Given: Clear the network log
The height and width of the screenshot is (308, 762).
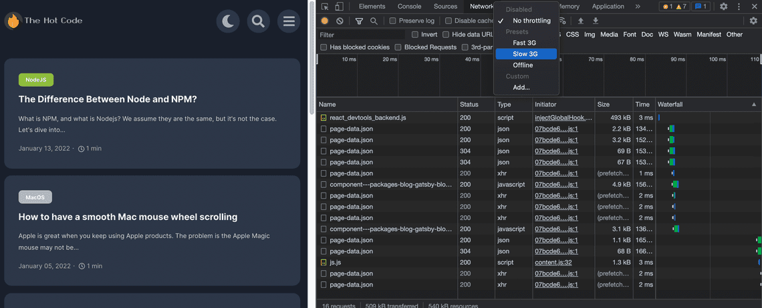Looking at the screenshot, I should [x=340, y=21].
